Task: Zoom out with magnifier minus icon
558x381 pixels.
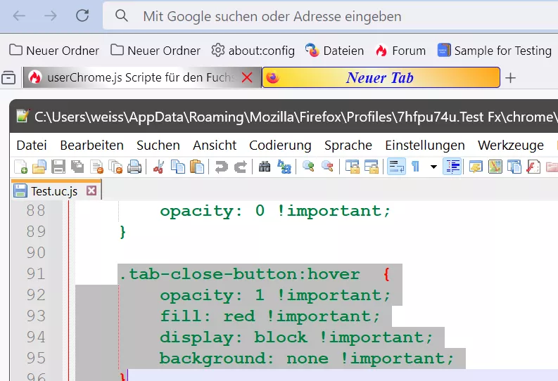Action: click(x=327, y=167)
